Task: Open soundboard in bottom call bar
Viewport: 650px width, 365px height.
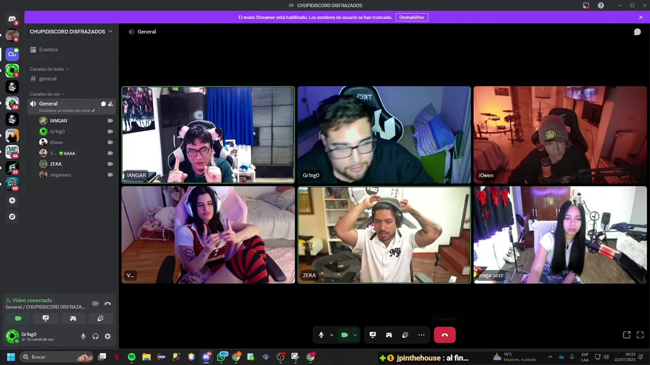Action: [405, 335]
